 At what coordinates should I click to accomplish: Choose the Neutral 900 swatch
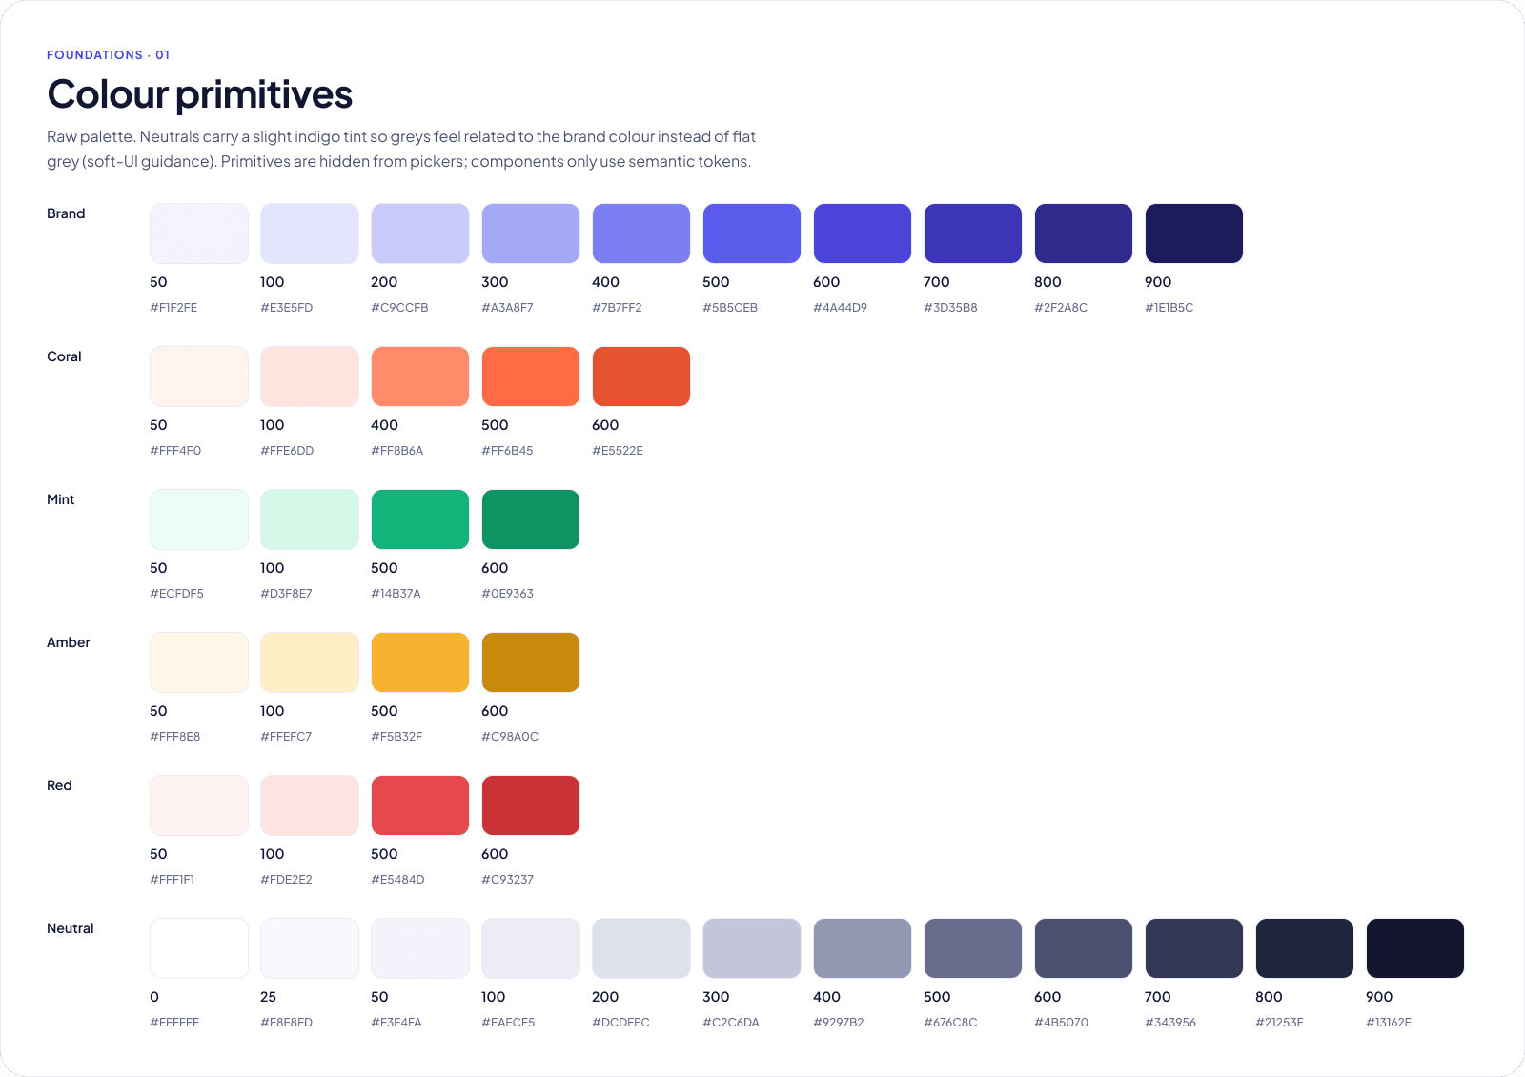click(1415, 948)
